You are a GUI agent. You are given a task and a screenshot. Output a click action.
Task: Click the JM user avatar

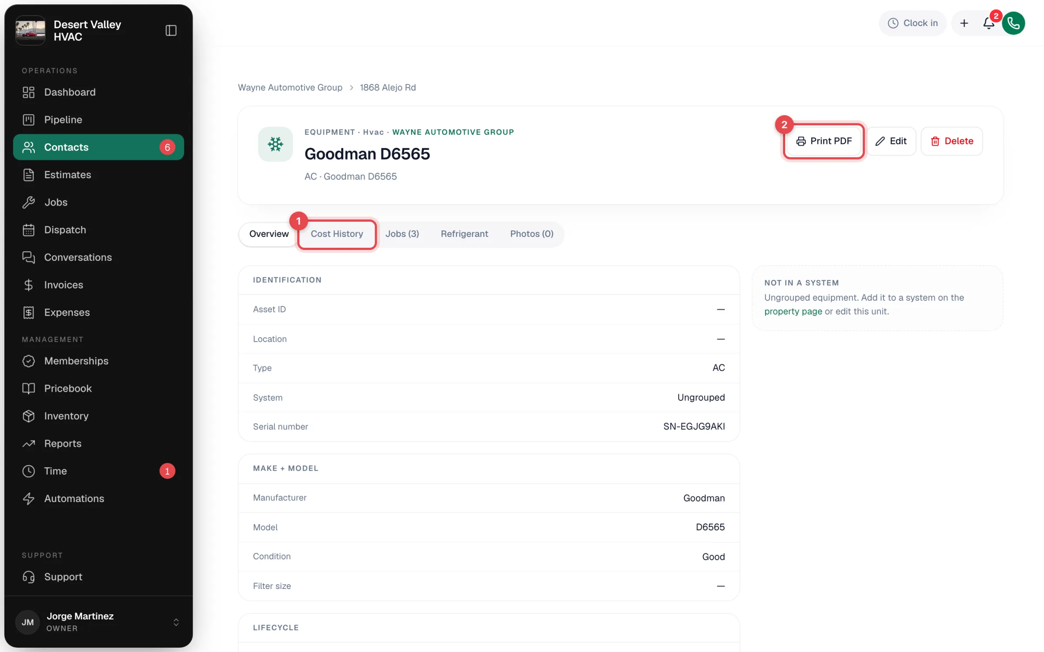[28, 622]
